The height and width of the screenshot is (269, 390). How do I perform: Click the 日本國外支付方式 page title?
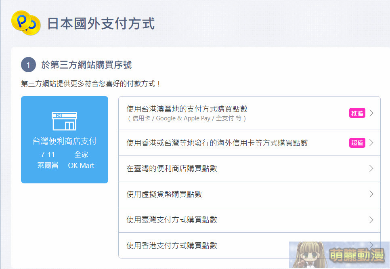(x=101, y=23)
